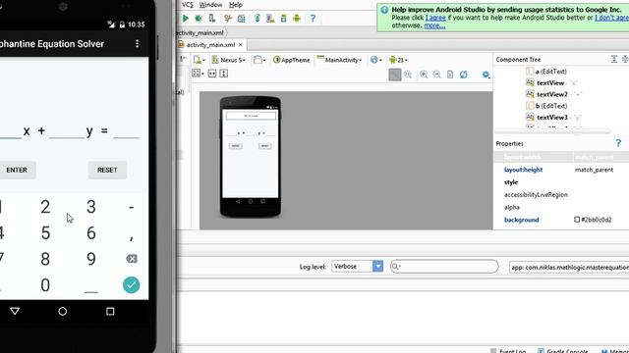Screen dimensions: 629x353
Task: Open the Properties panel help icon
Action: click(x=618, y=143)
